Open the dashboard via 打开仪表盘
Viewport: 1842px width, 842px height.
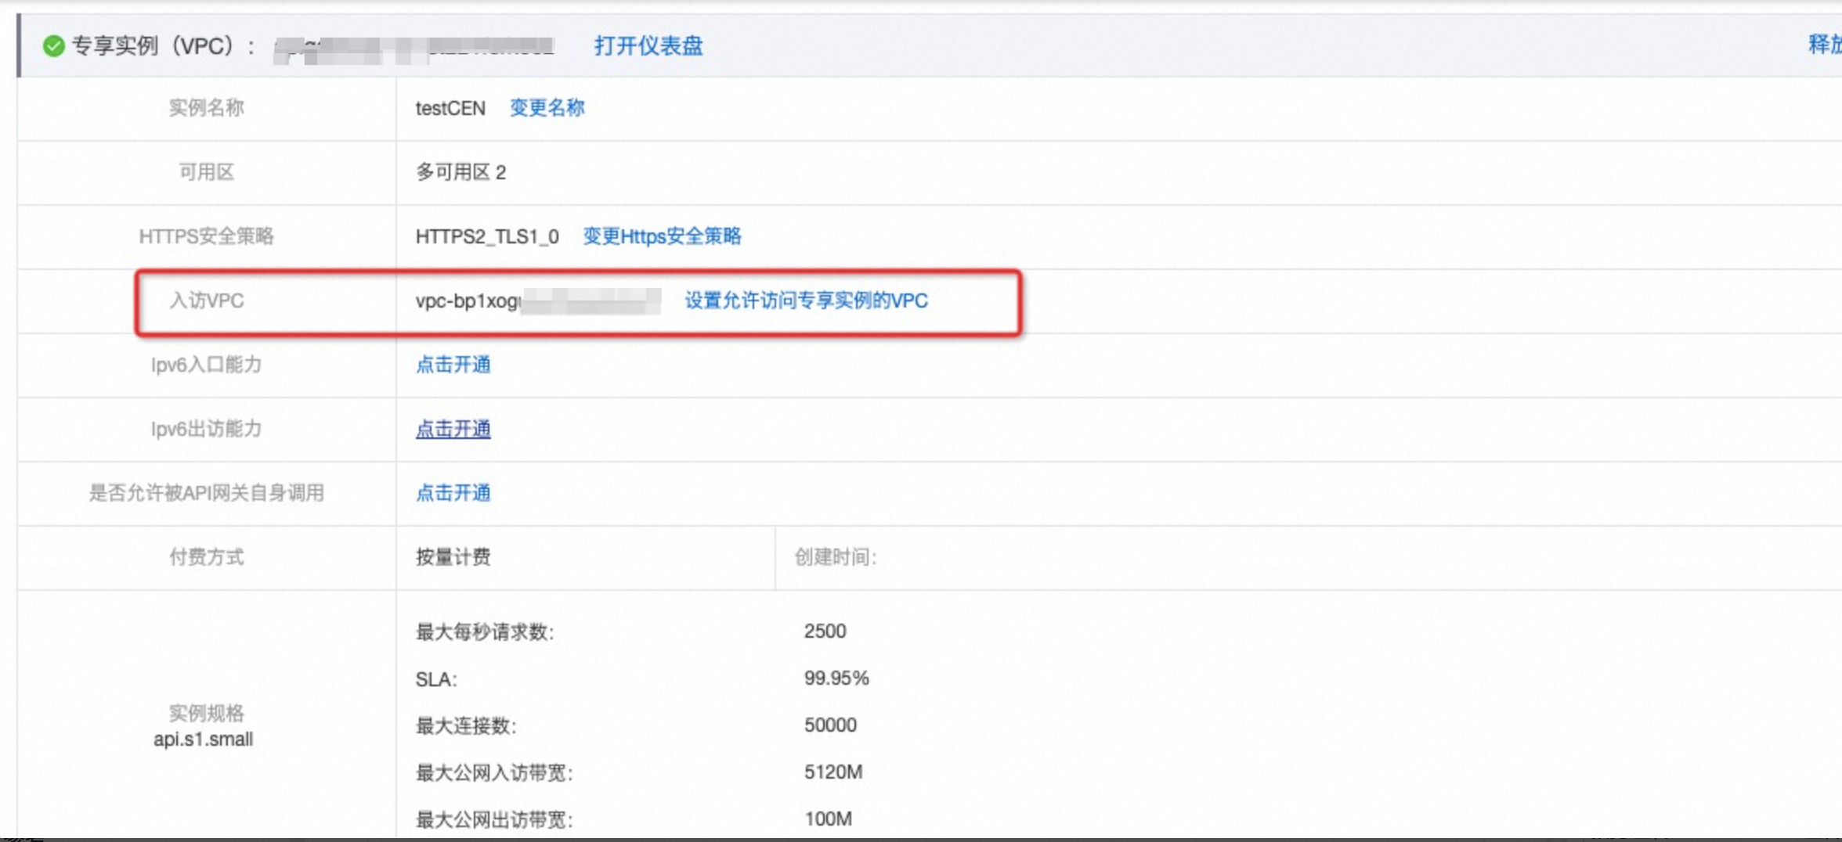click(x=648, y=46)
